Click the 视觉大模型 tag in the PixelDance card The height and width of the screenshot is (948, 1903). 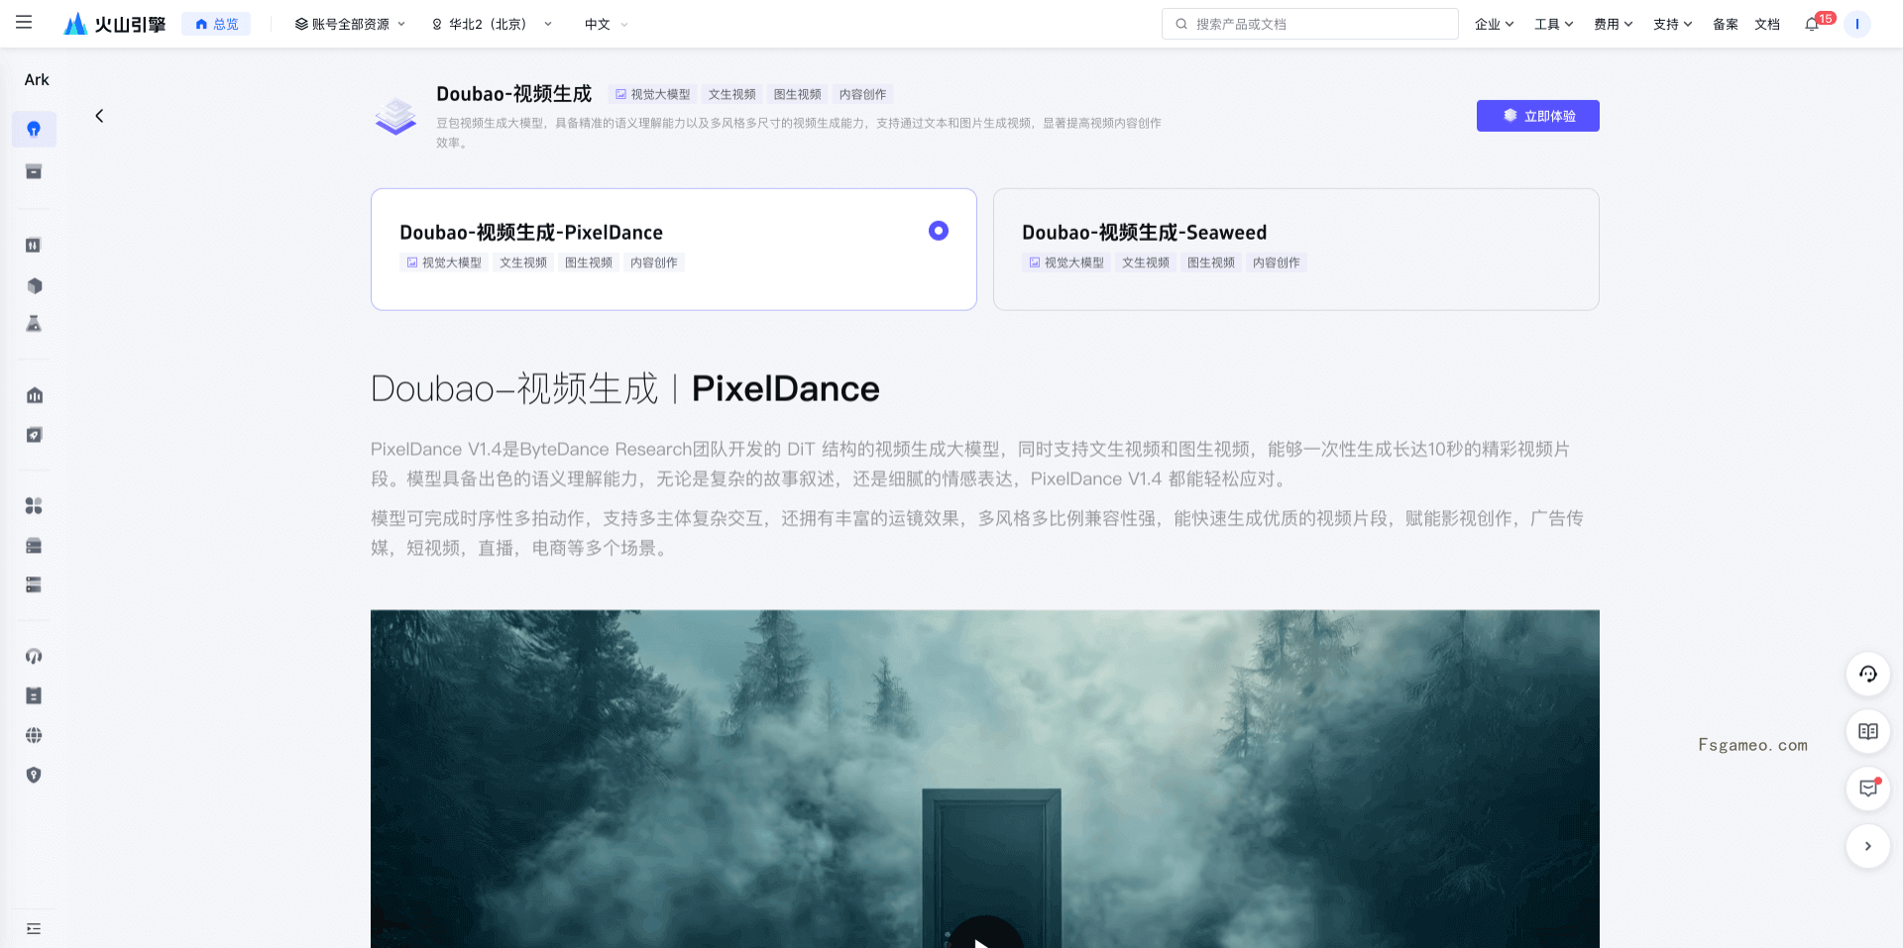pos(444,263)
